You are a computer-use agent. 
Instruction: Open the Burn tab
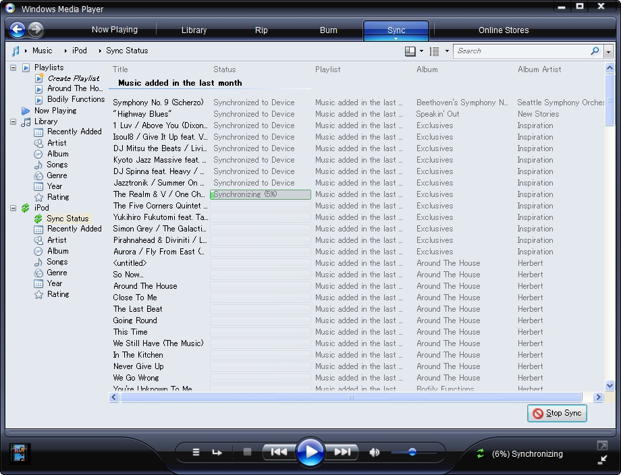(329, 30)
